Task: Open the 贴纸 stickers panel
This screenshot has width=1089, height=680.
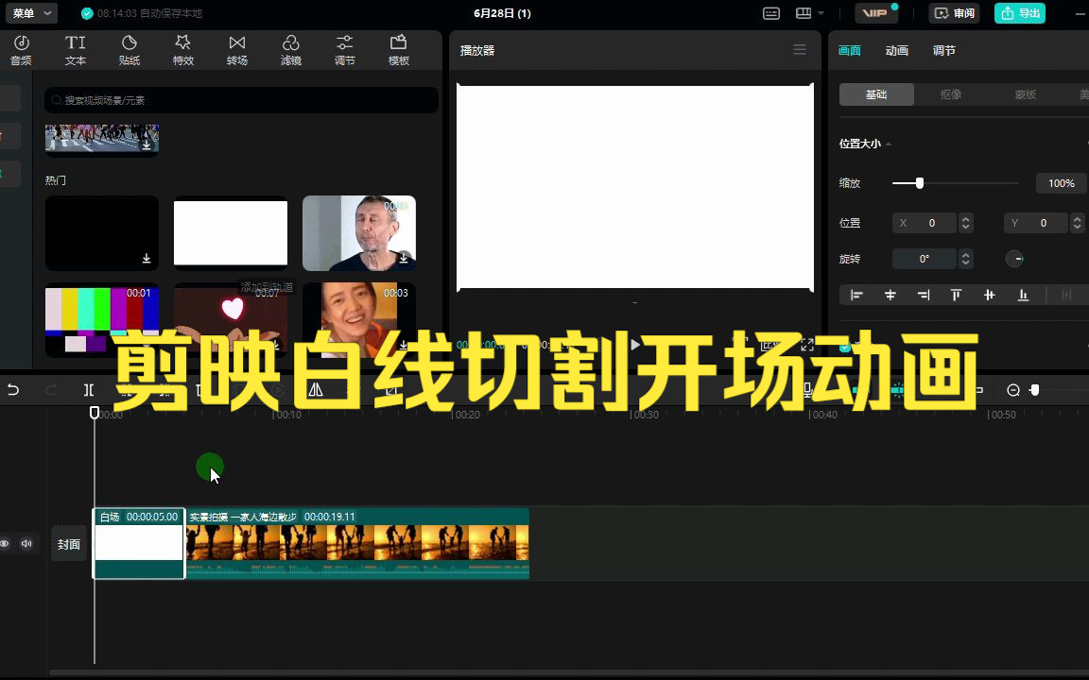Action: tap(130, 51)
